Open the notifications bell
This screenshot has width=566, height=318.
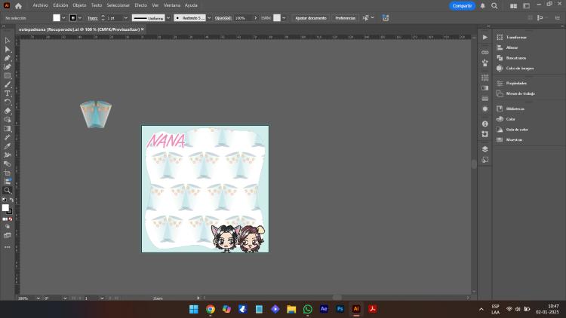tap(483, 6)
